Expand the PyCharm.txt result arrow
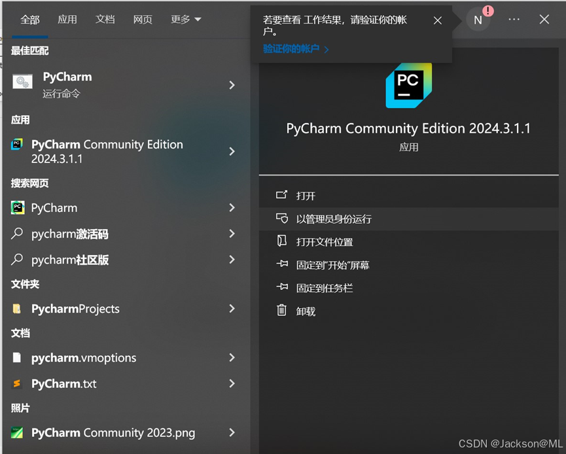The image size is (566, 454). pyautogui.click(x=232, y=383)
